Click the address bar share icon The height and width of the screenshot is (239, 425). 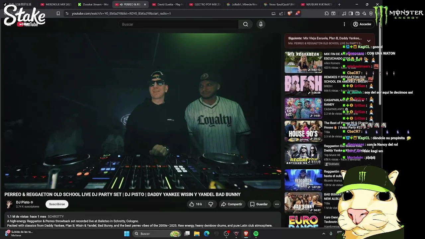pos(281,13)
